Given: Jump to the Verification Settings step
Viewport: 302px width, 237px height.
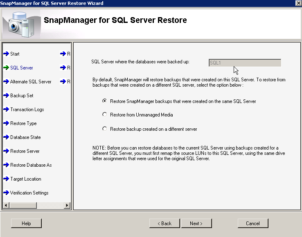Looking at the screenshot, I should pyautogui.click(x=29, y=193).
